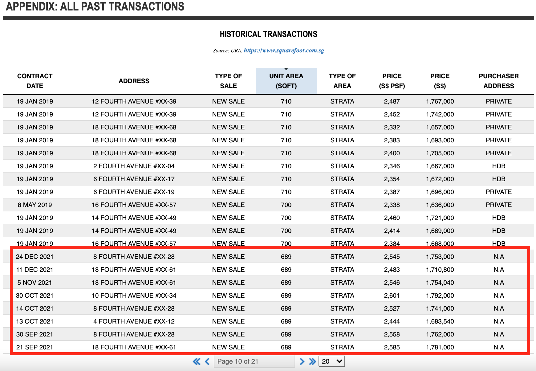Image resolution: width=536 pixels, height=371 pixels.
Task: Click PSF value 2,601
Action: tap(392, 296)
